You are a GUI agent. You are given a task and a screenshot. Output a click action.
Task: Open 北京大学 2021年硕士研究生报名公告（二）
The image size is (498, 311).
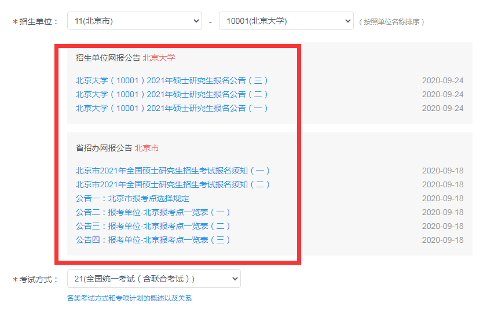[x=172, y=94]
